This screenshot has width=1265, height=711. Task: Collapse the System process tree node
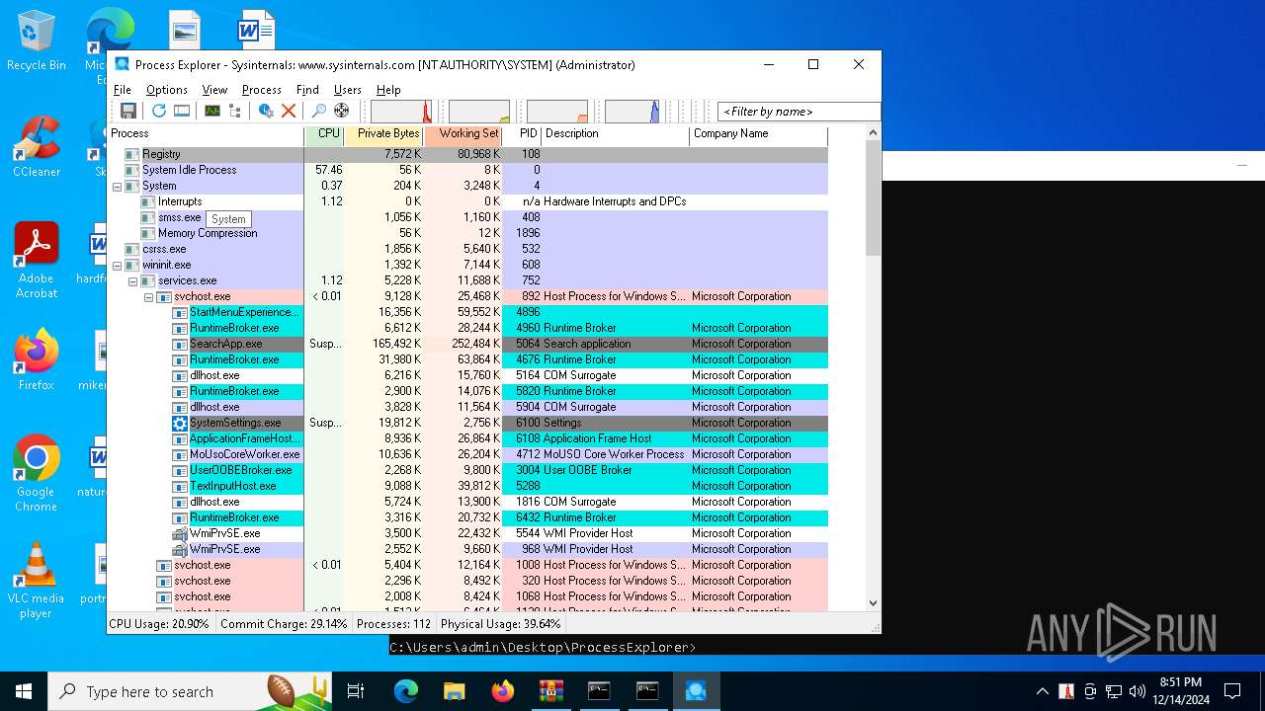click(117, 186)
